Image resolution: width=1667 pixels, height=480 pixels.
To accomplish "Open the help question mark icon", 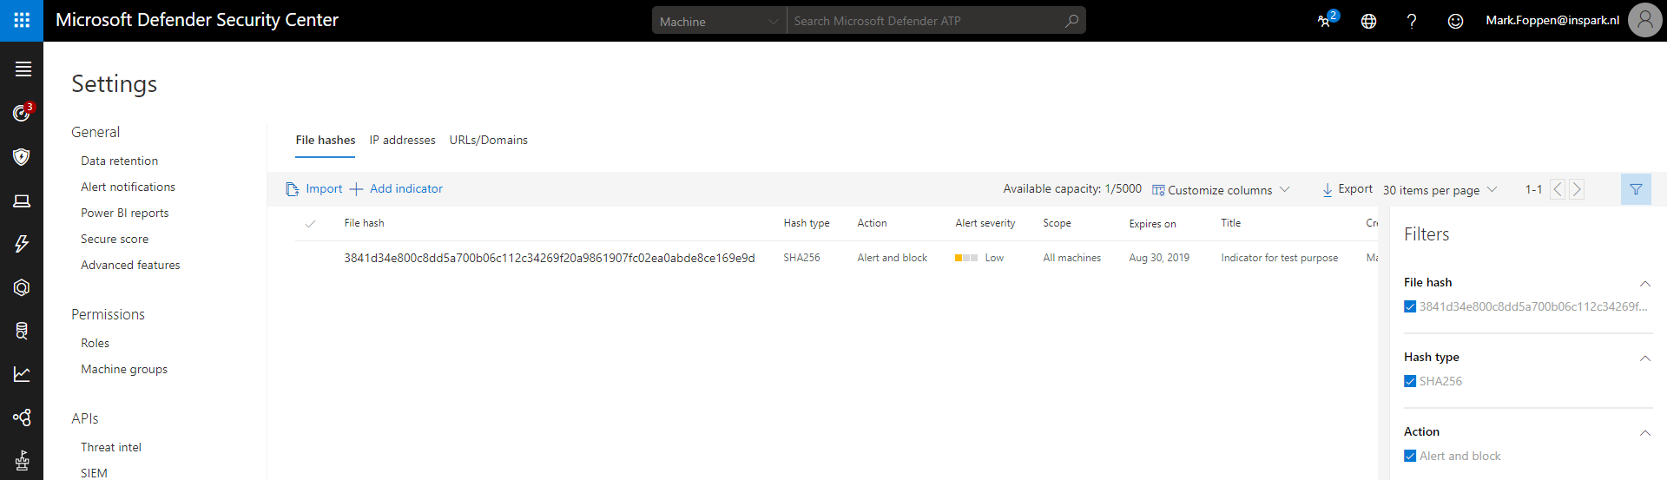I will [x=1412, y=21].
